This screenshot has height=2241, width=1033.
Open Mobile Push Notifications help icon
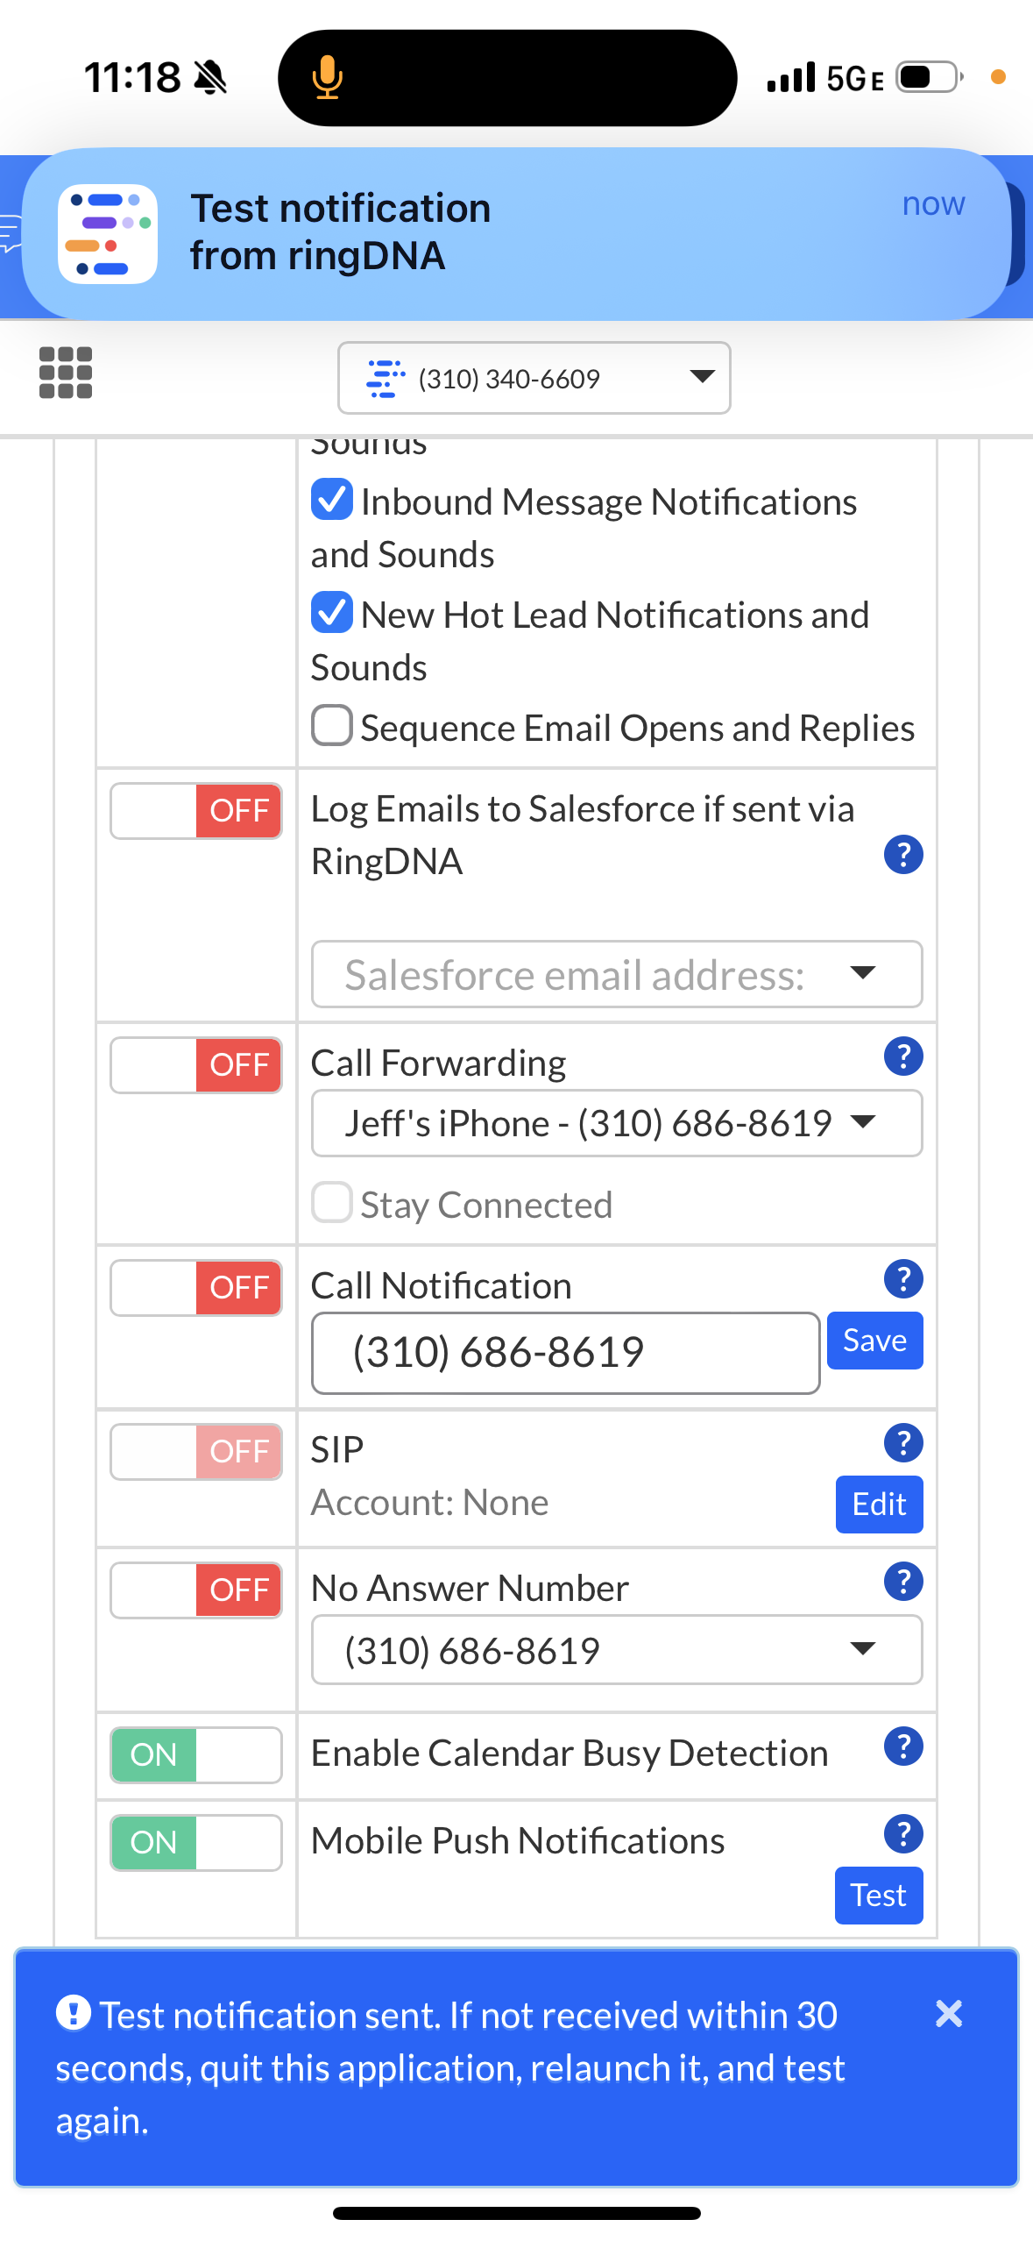(x=902, y=1833)
